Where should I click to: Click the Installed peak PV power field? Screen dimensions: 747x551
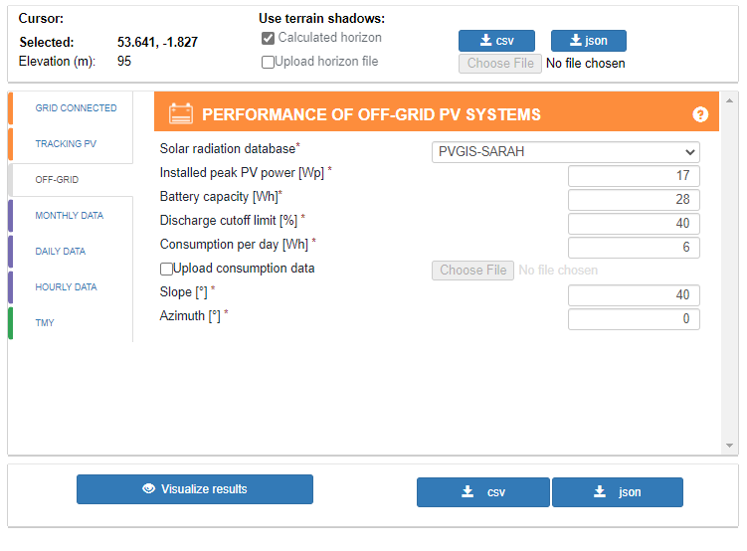634,176
